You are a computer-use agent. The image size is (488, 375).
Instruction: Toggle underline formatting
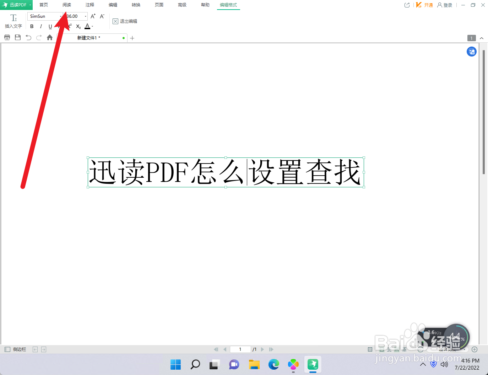(x=50, y=26)
